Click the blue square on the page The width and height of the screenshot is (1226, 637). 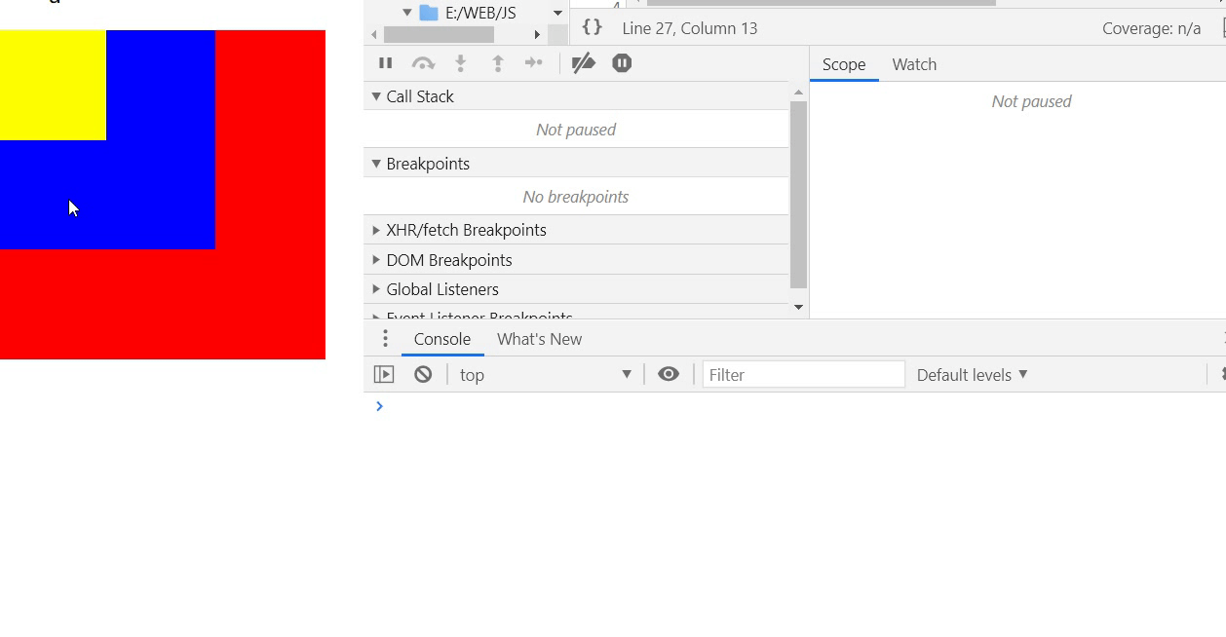(x=107, y=139)
